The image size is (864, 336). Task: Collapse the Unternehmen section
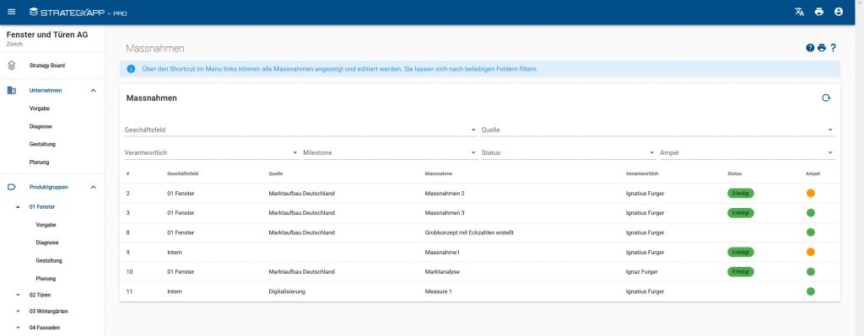click(93, 90)
